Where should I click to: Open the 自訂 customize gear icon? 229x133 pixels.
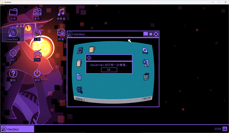tap(13, 54)
